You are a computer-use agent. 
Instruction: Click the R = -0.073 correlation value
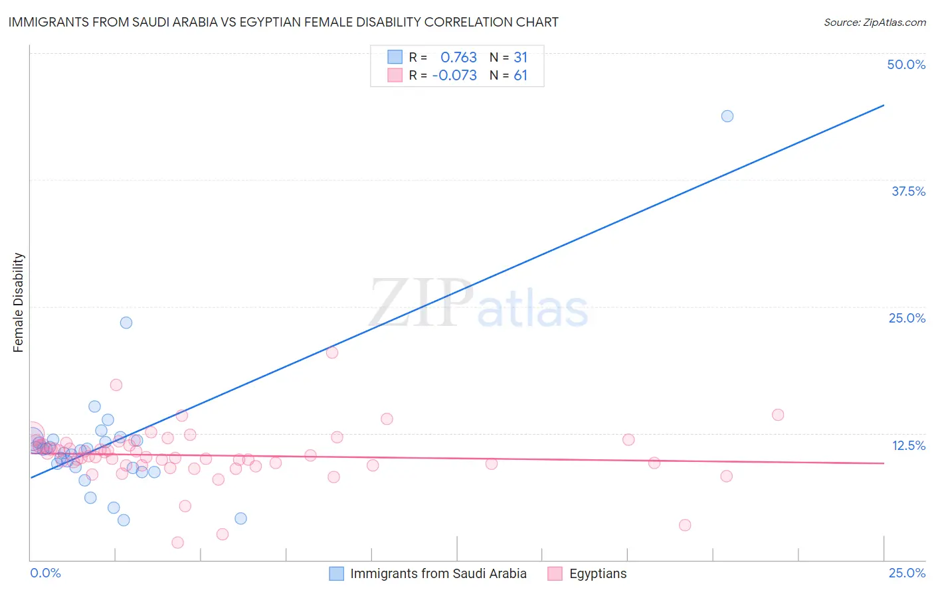(x=443, y=75)
